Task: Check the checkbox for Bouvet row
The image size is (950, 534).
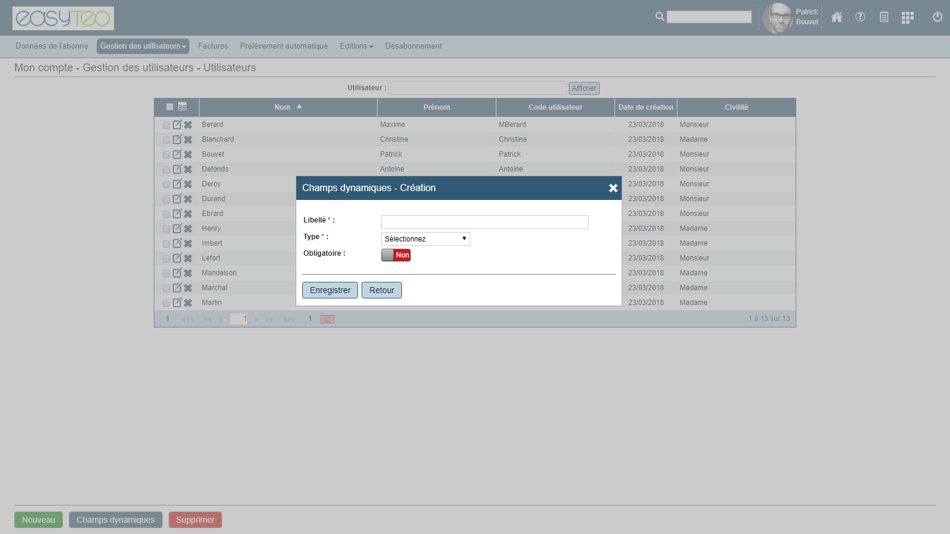Action: point(166,155)
